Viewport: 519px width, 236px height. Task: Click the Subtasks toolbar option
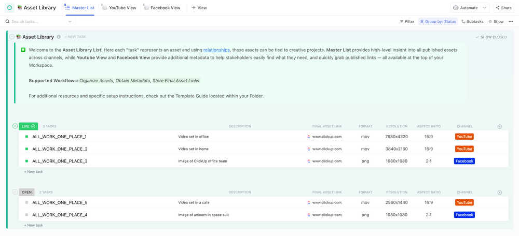tap(472, 22)
